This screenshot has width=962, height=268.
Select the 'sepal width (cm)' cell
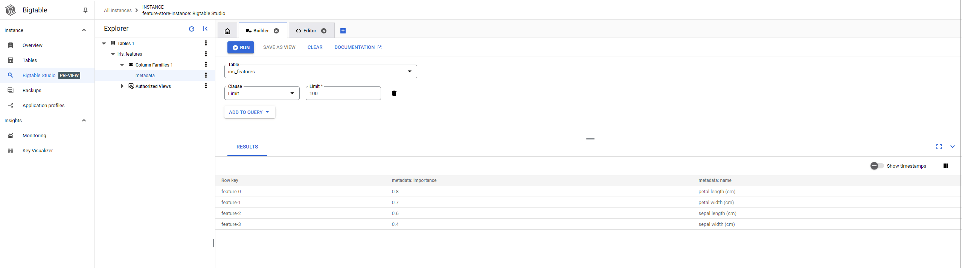[x=717, y=224]
